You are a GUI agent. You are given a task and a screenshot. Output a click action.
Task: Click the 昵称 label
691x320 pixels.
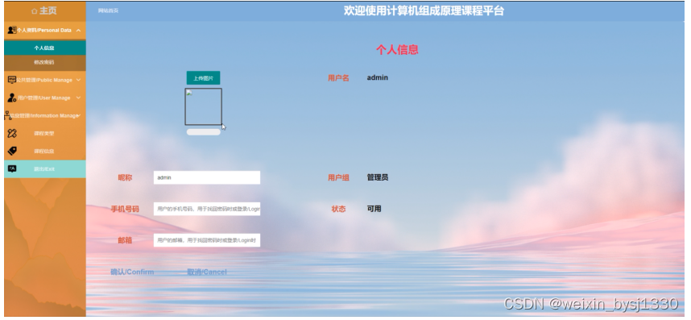coord(125,177)
